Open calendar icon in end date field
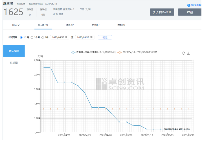202x141 pixels. 91,37
